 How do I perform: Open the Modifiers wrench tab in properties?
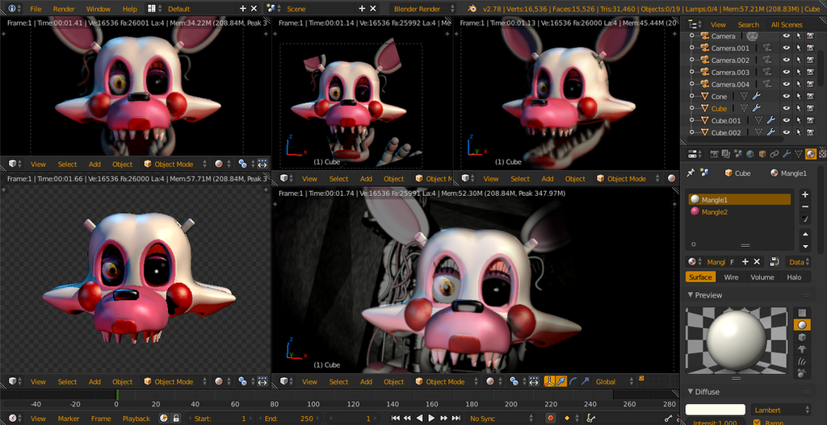point(786,154)
